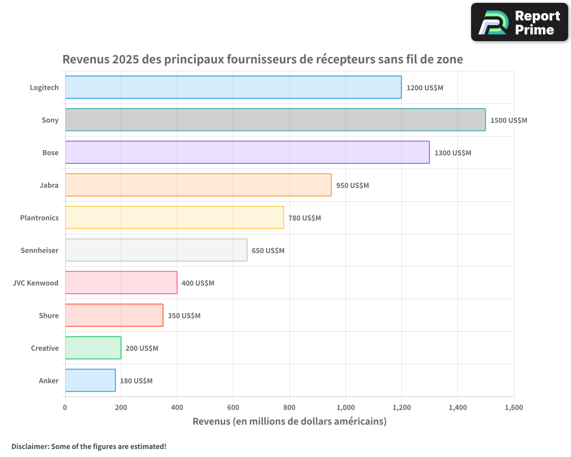571x457 pixels.
Task: Click the Report Prime brand text
Action: (537, 23)
